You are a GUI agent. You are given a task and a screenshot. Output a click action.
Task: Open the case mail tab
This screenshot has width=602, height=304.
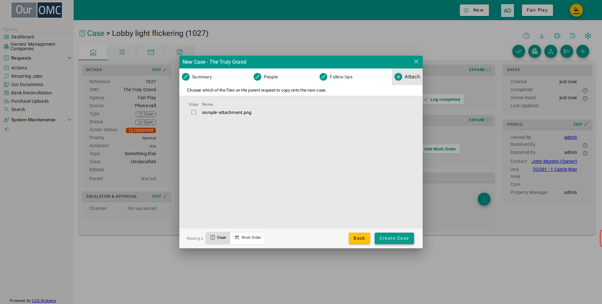point(151,52)
